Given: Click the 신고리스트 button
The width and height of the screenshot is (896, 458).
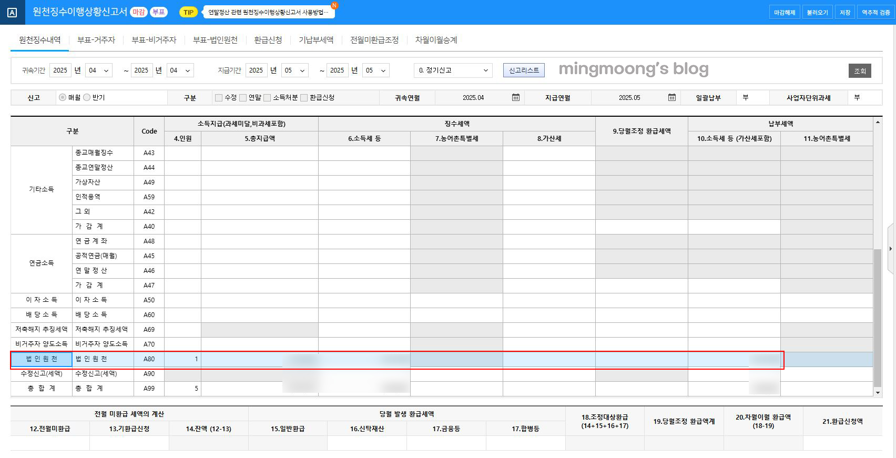Looking at the screenshot, I should [x=524, y=70].
